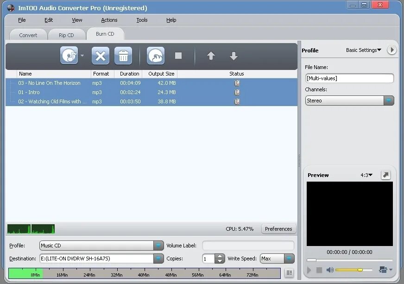This screenshot has width=404, height=284.
Task: Pop out the preview window icon
Action: tap(386, 175)
